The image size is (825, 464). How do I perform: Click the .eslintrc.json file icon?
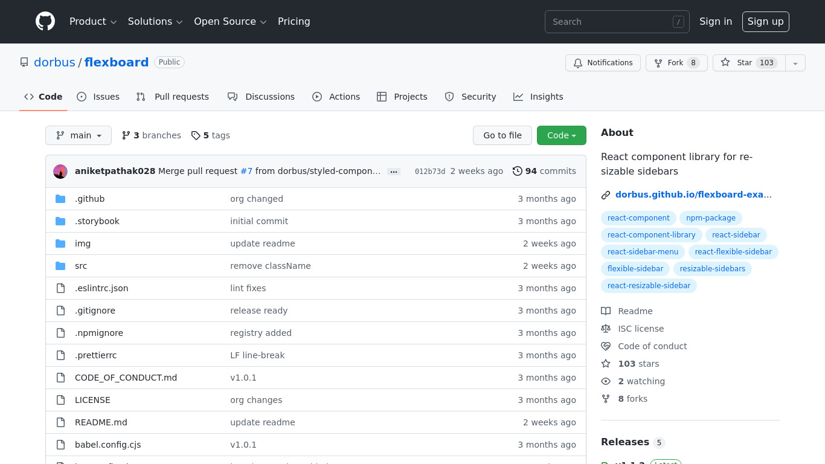tap(60, 288)
